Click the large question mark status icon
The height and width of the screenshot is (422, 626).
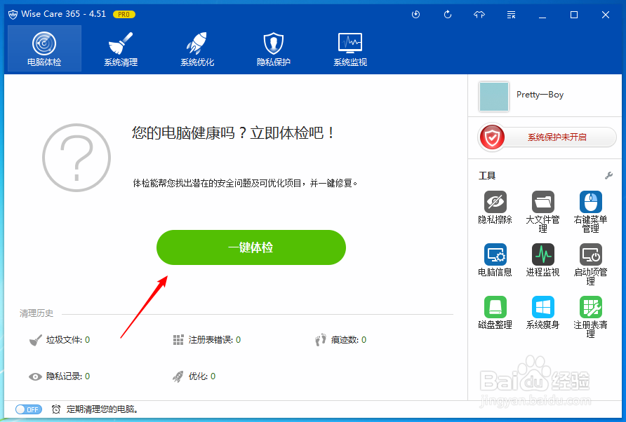tap(76, 158)
